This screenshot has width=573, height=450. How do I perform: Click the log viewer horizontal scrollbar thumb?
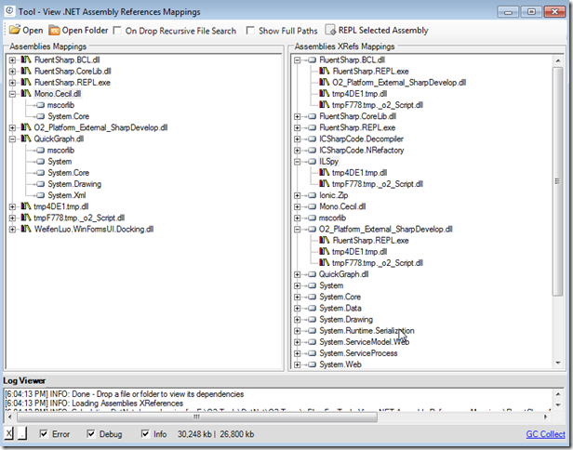pyautogui.click(x=197, y=417)
